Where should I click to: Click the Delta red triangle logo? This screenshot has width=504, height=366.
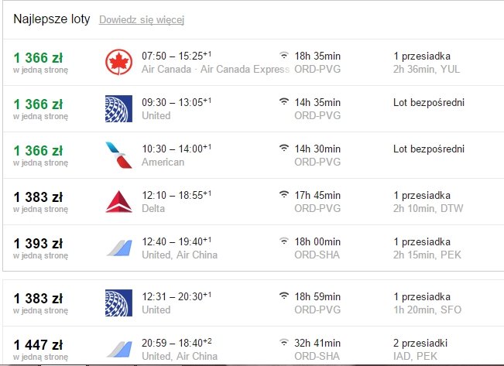(x=118, y=201)
